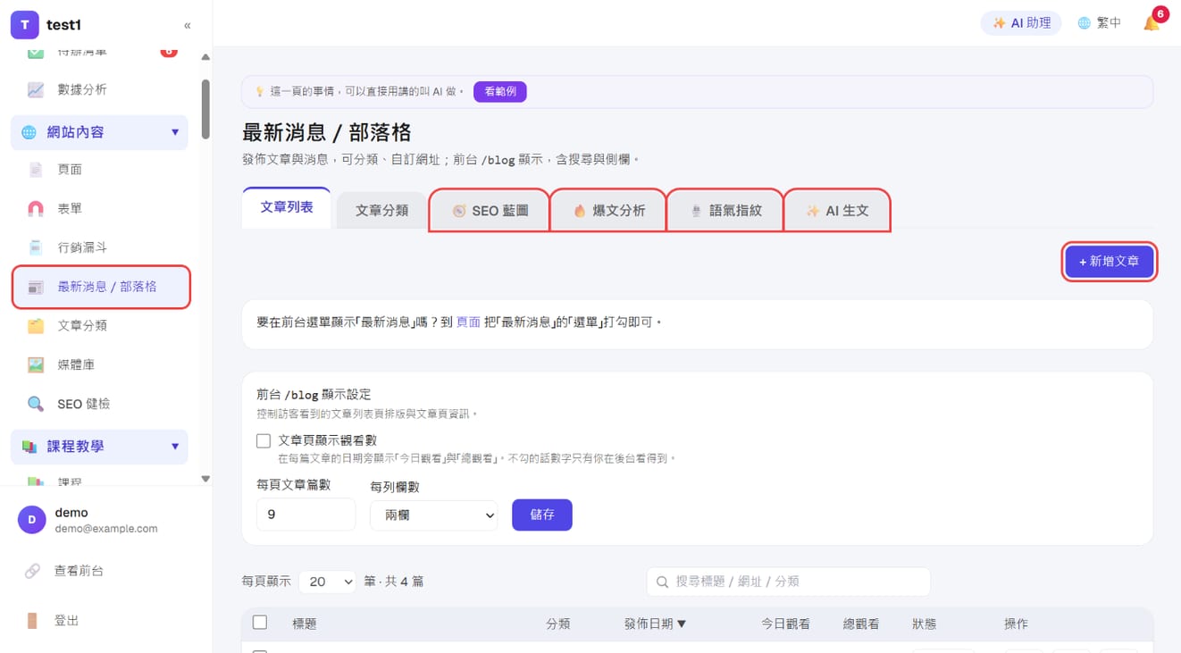Viewport: 1181px width, 653px height.
Task: Select 行銷漏斗 in the sidebar
Action: (x=99, y=247)
